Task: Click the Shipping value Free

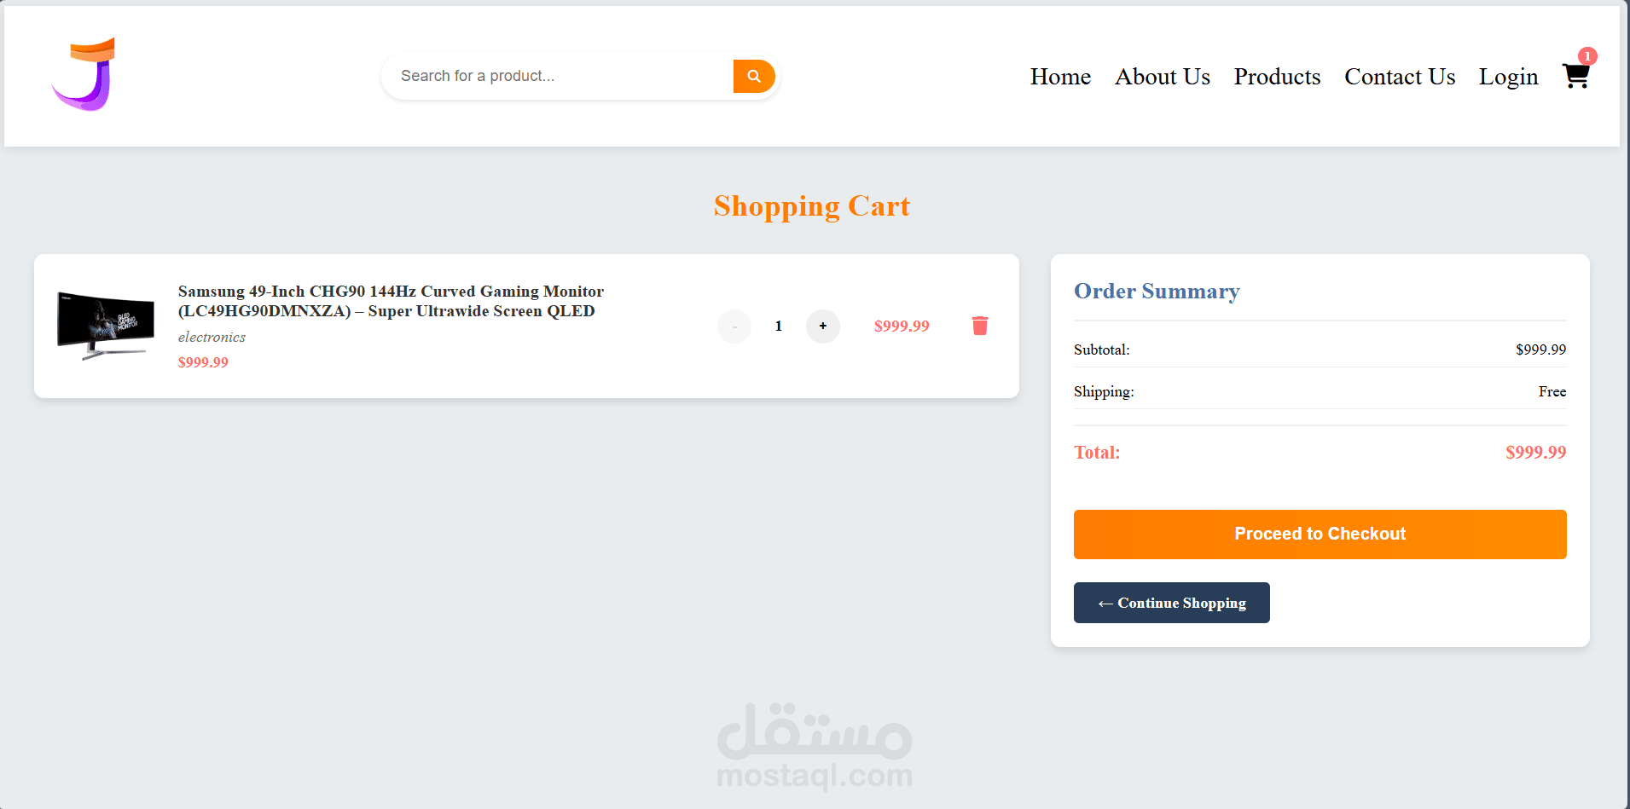Action: (1552, 391)
